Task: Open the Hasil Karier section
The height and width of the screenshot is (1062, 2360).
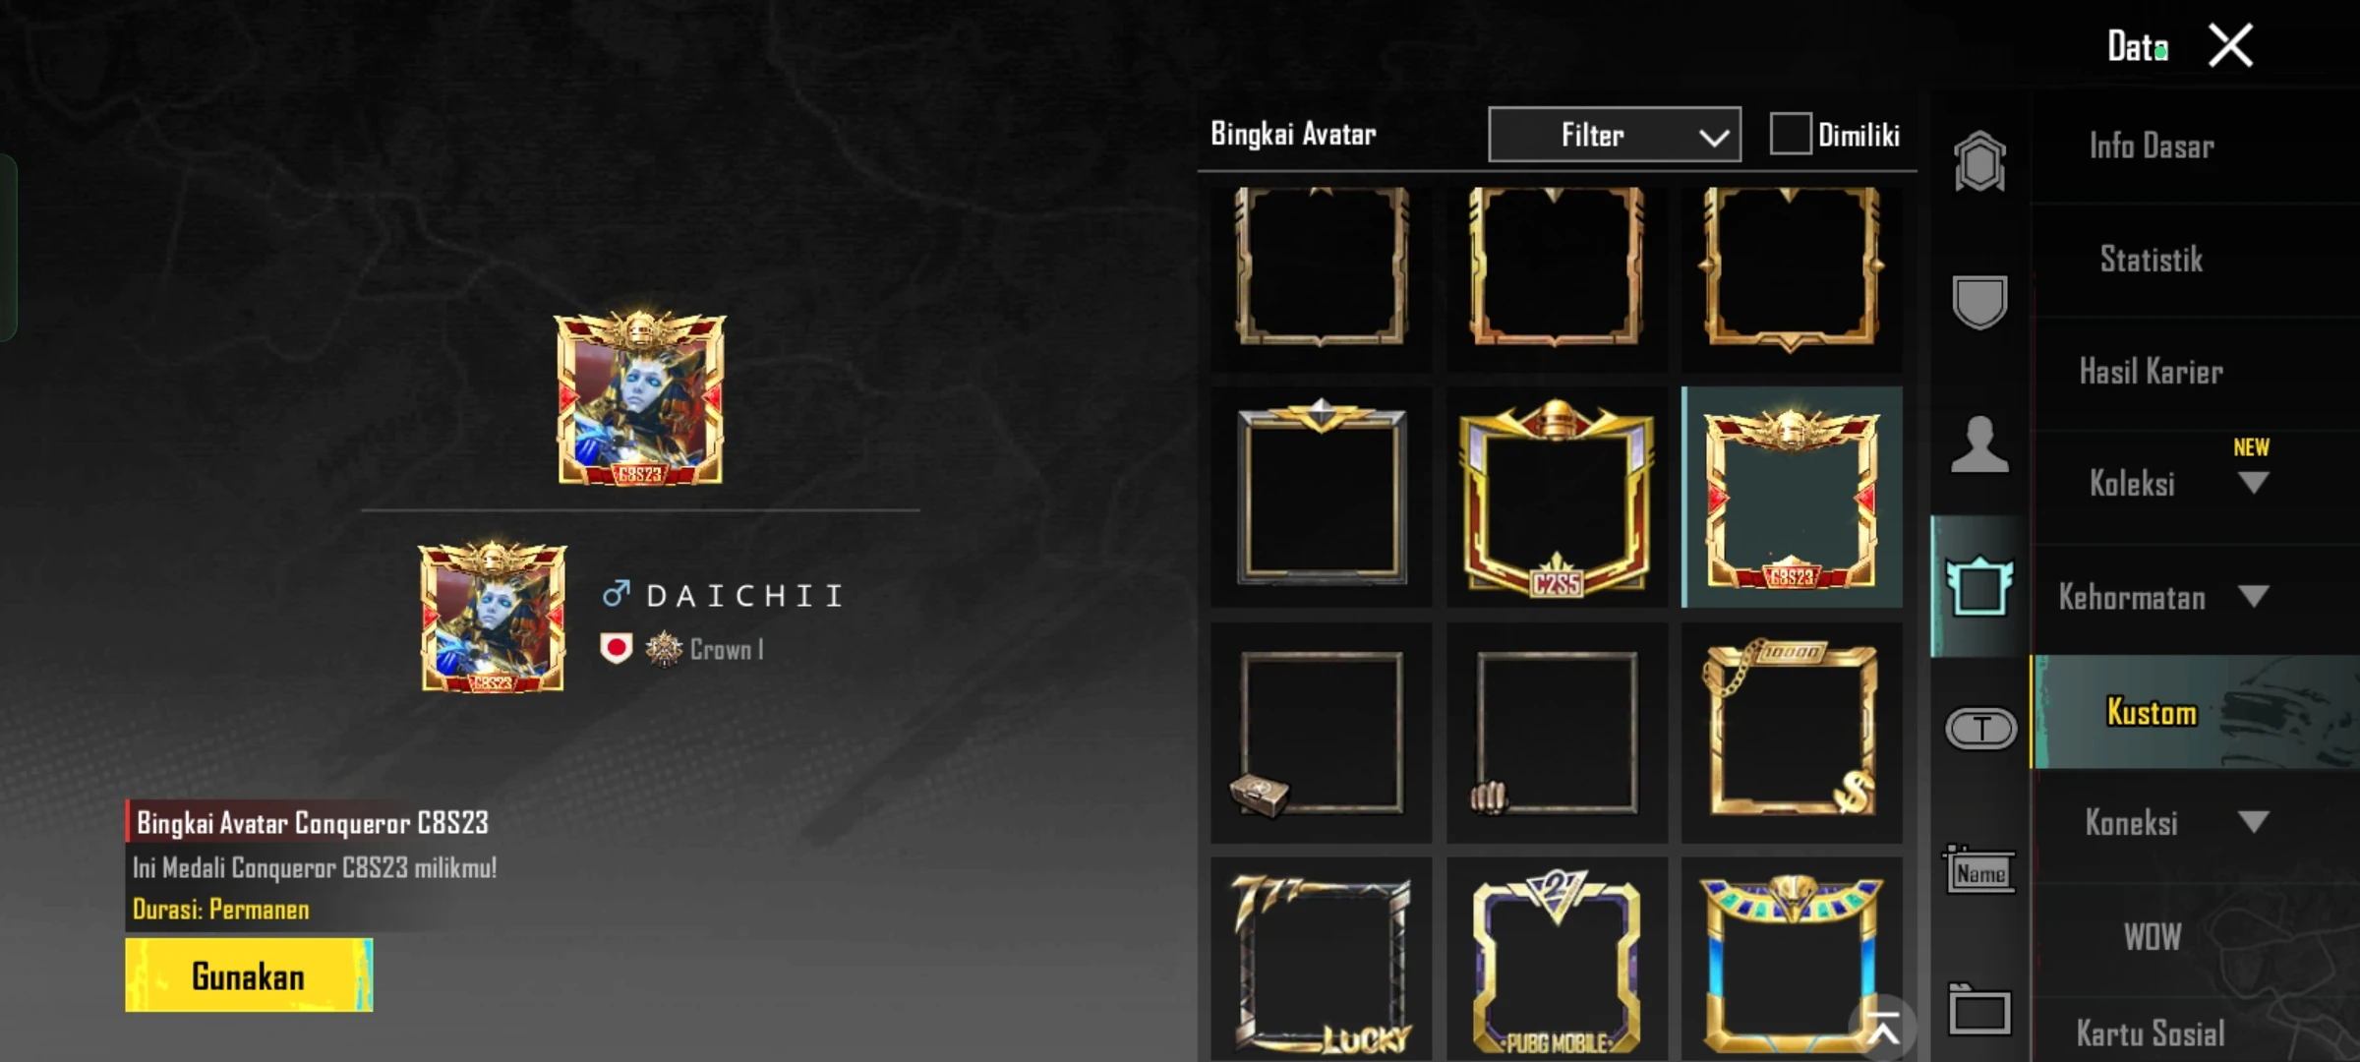Action: tap(2151, 372)
